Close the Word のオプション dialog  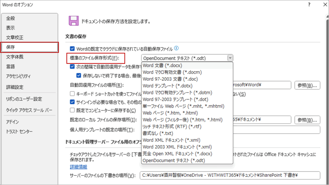point(325,4)
